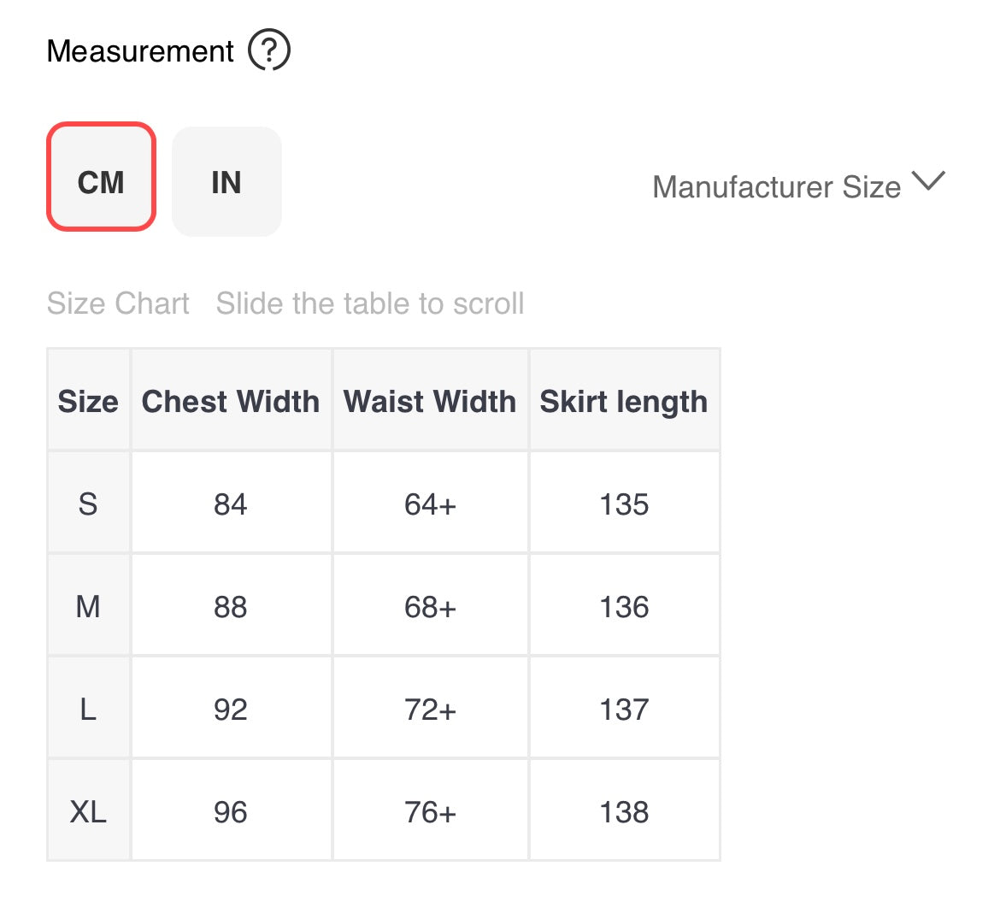The height and width of the screenshot is (919, 1000).
Task: Click the chest width value 84
Action: point(231,504)
